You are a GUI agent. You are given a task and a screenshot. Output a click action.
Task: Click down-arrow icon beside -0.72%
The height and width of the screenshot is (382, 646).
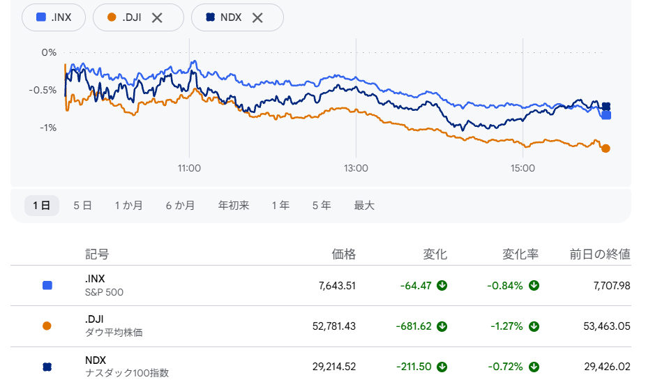534,367
